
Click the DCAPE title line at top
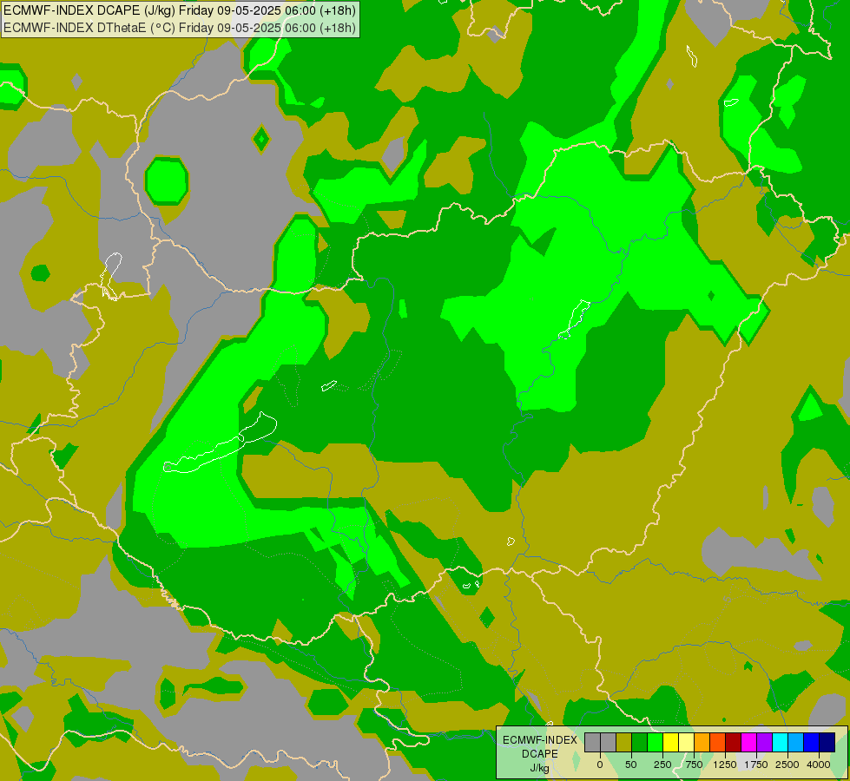(x=180, y=10)
